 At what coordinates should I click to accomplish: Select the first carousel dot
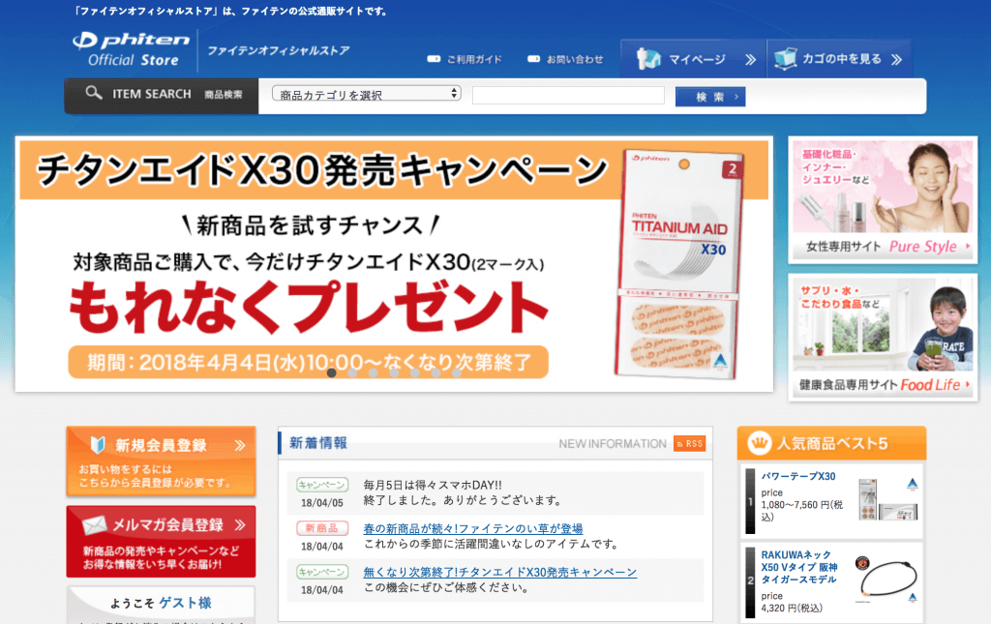pos(331,372)
